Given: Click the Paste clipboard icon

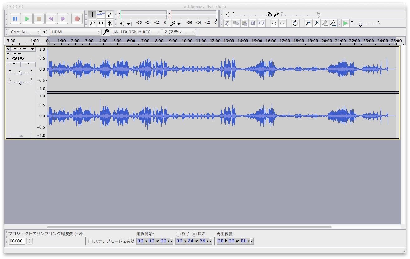Looking at the screenshot, I should pos(244,23).
